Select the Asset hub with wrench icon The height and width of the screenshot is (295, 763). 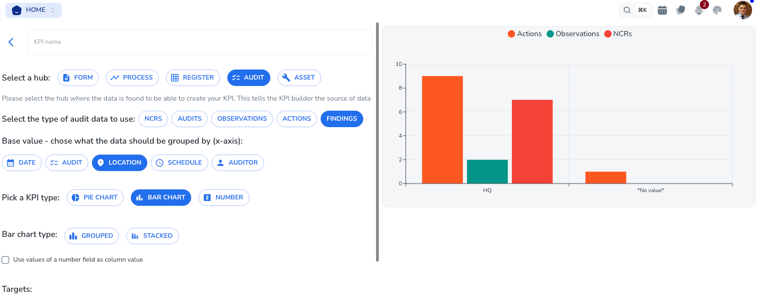click(x=299, y=78)
